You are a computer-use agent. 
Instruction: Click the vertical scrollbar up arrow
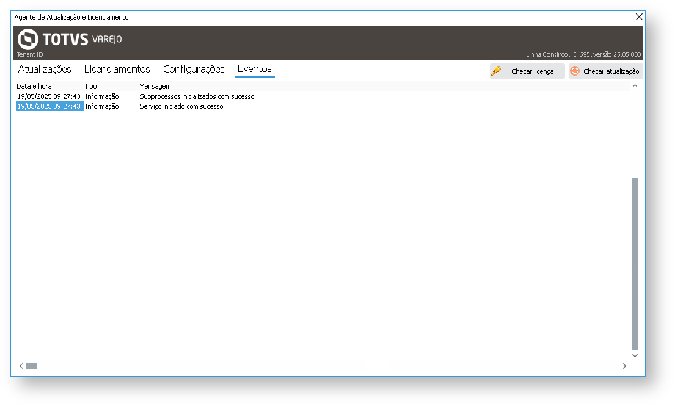tap(635, 86)
